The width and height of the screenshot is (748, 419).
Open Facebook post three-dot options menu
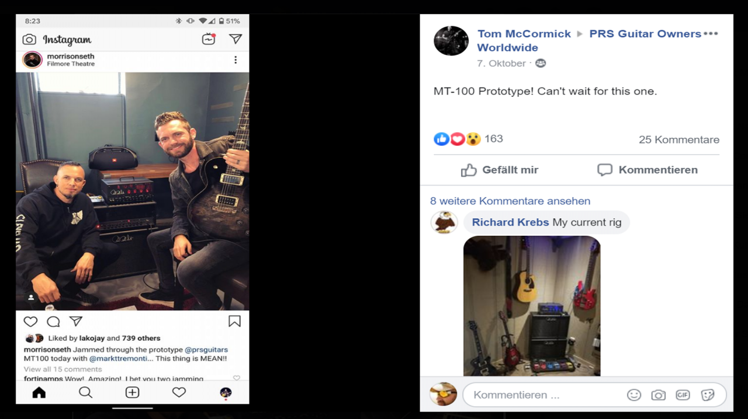tap(711, 34)
